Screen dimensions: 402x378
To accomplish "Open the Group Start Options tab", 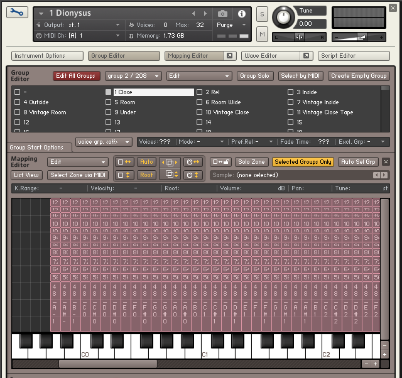I will 39,148.
